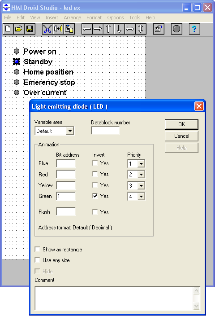Click the New file toolbar icon

8,29
